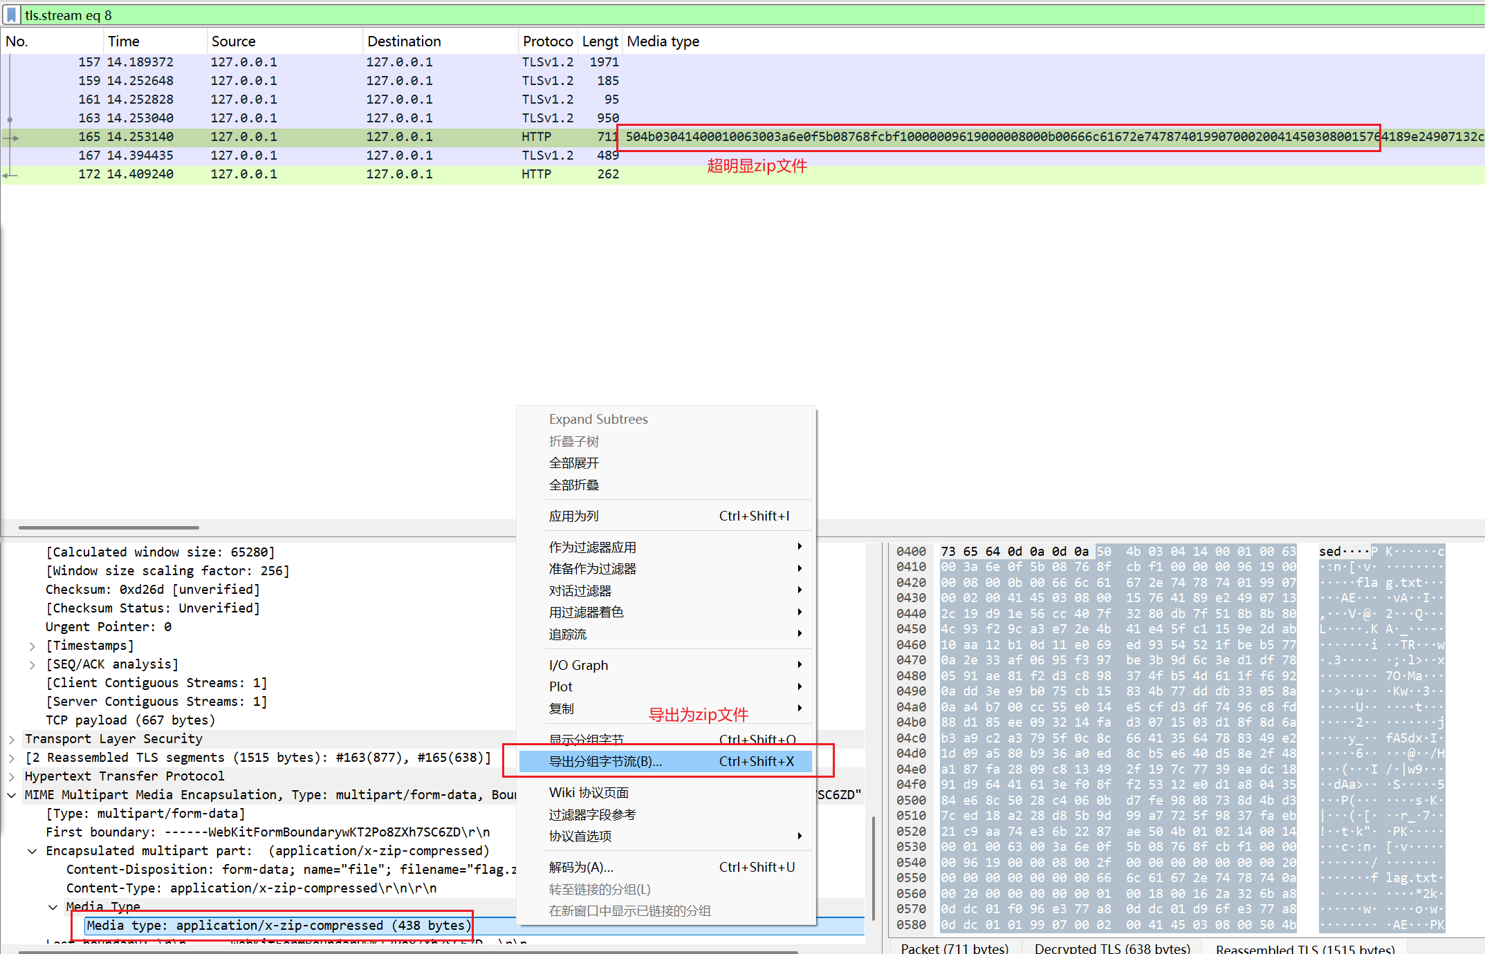
Task: Click the packet list horizontal scrollbar
Action: pyautogui.click(x=109, y=527)
